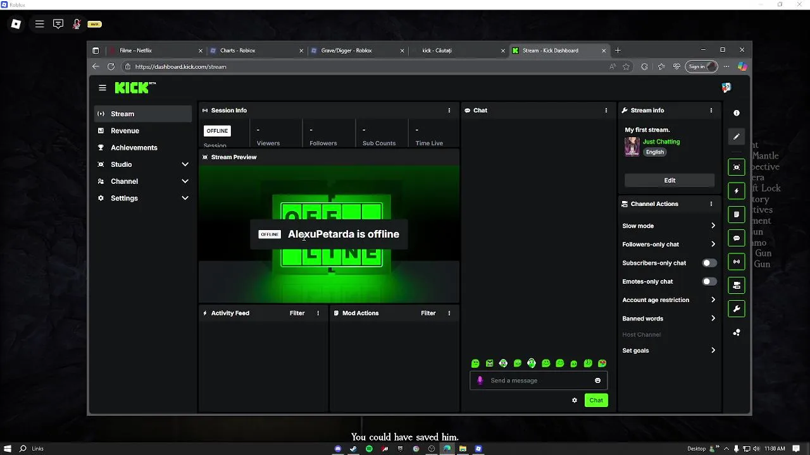Open Stream info three-dot options
Viewport: 810px width, 455px height.
711,110
